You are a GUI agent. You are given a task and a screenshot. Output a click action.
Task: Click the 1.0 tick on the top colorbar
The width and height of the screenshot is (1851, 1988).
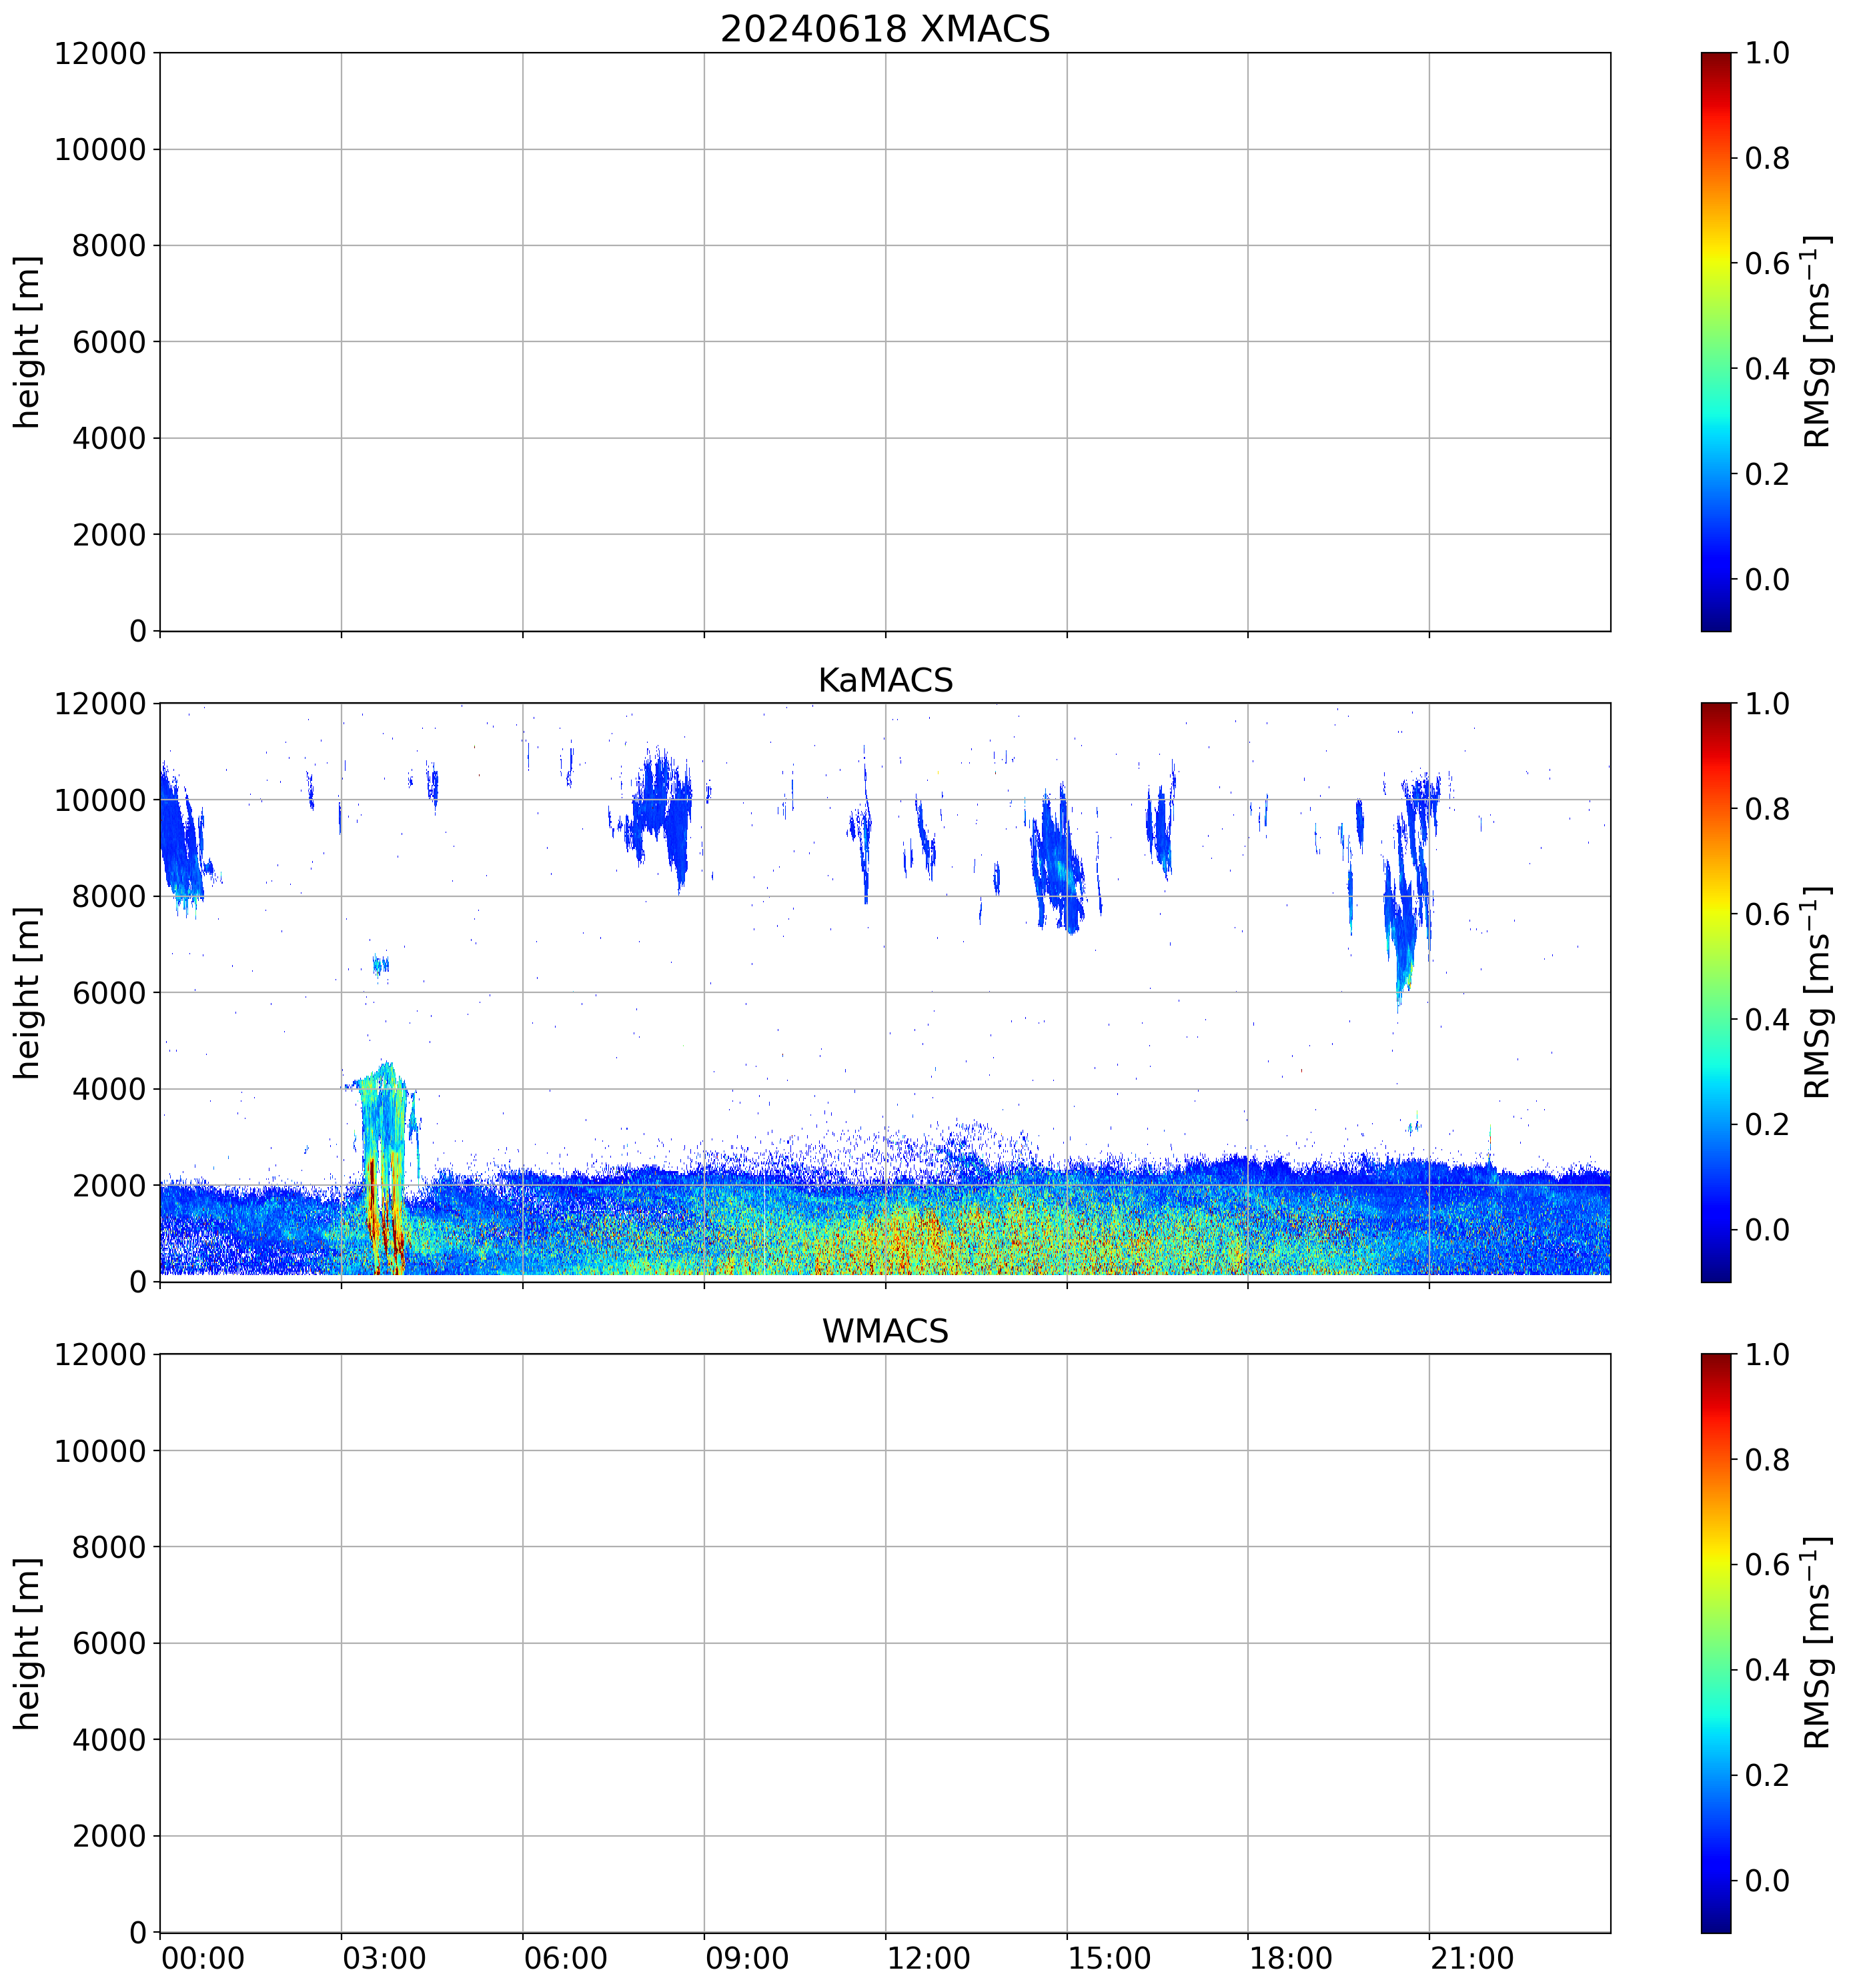[x=1767, y=53]
